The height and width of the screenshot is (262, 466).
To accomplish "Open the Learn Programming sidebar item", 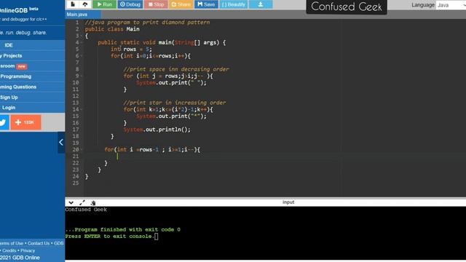I will 32,76.
